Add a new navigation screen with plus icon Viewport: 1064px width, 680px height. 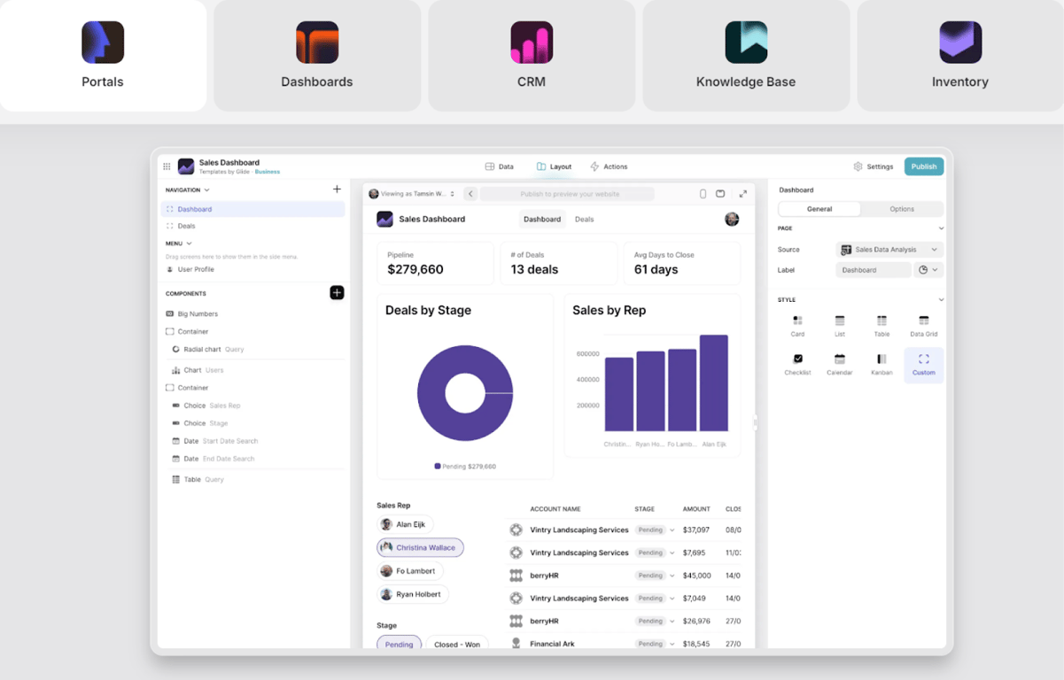pos(337,189)
